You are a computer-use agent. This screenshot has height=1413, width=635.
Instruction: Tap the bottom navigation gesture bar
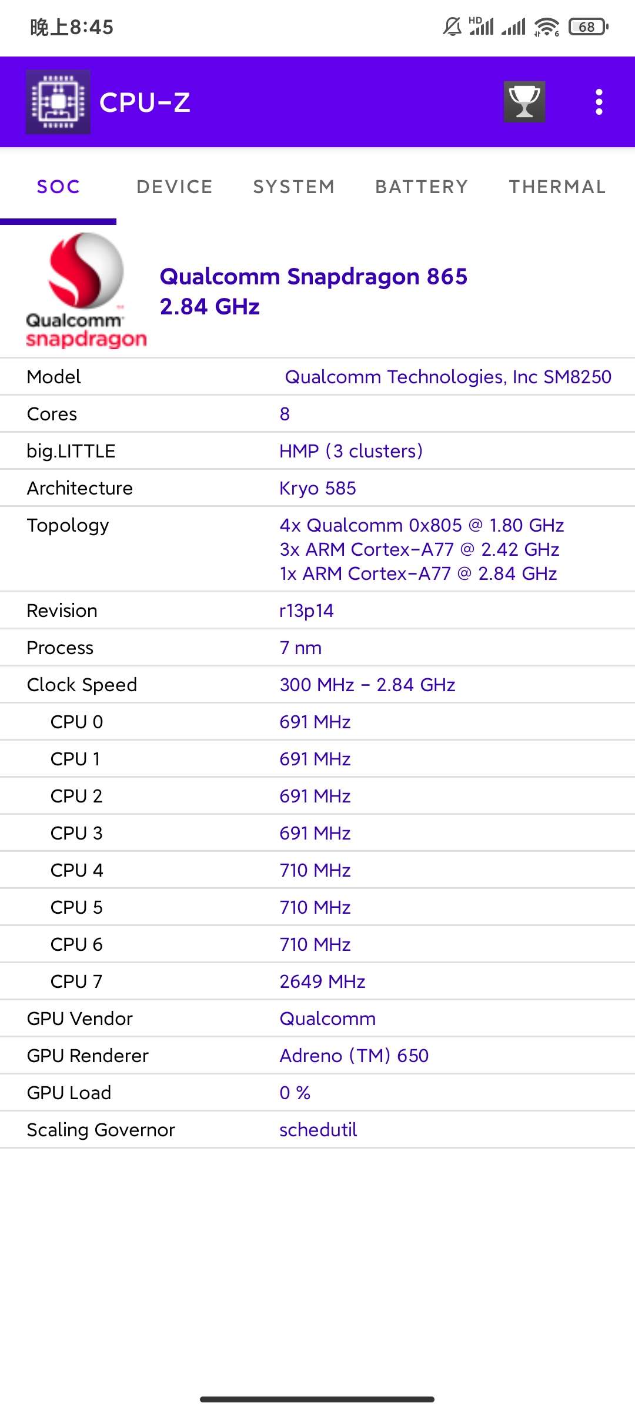(x=317, y=1399)
